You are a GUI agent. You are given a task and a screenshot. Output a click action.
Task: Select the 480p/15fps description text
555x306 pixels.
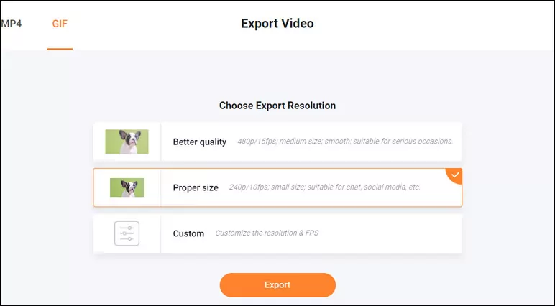coord(345,142)
